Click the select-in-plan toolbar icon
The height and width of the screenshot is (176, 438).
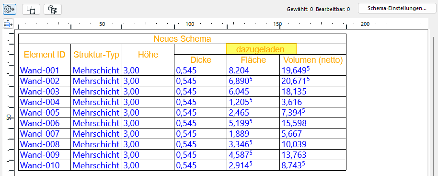coord(31,10)
